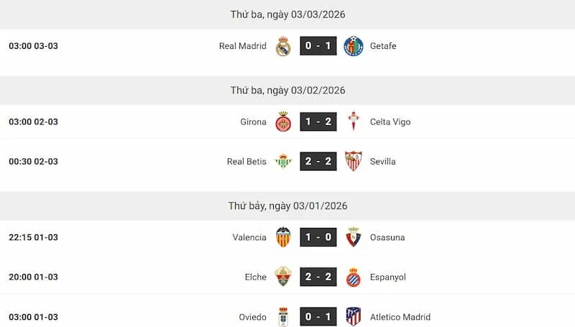Viewport: 575px width, 327px height.
Task: Click the Getafe club crest
Action: tap(354, 46)
